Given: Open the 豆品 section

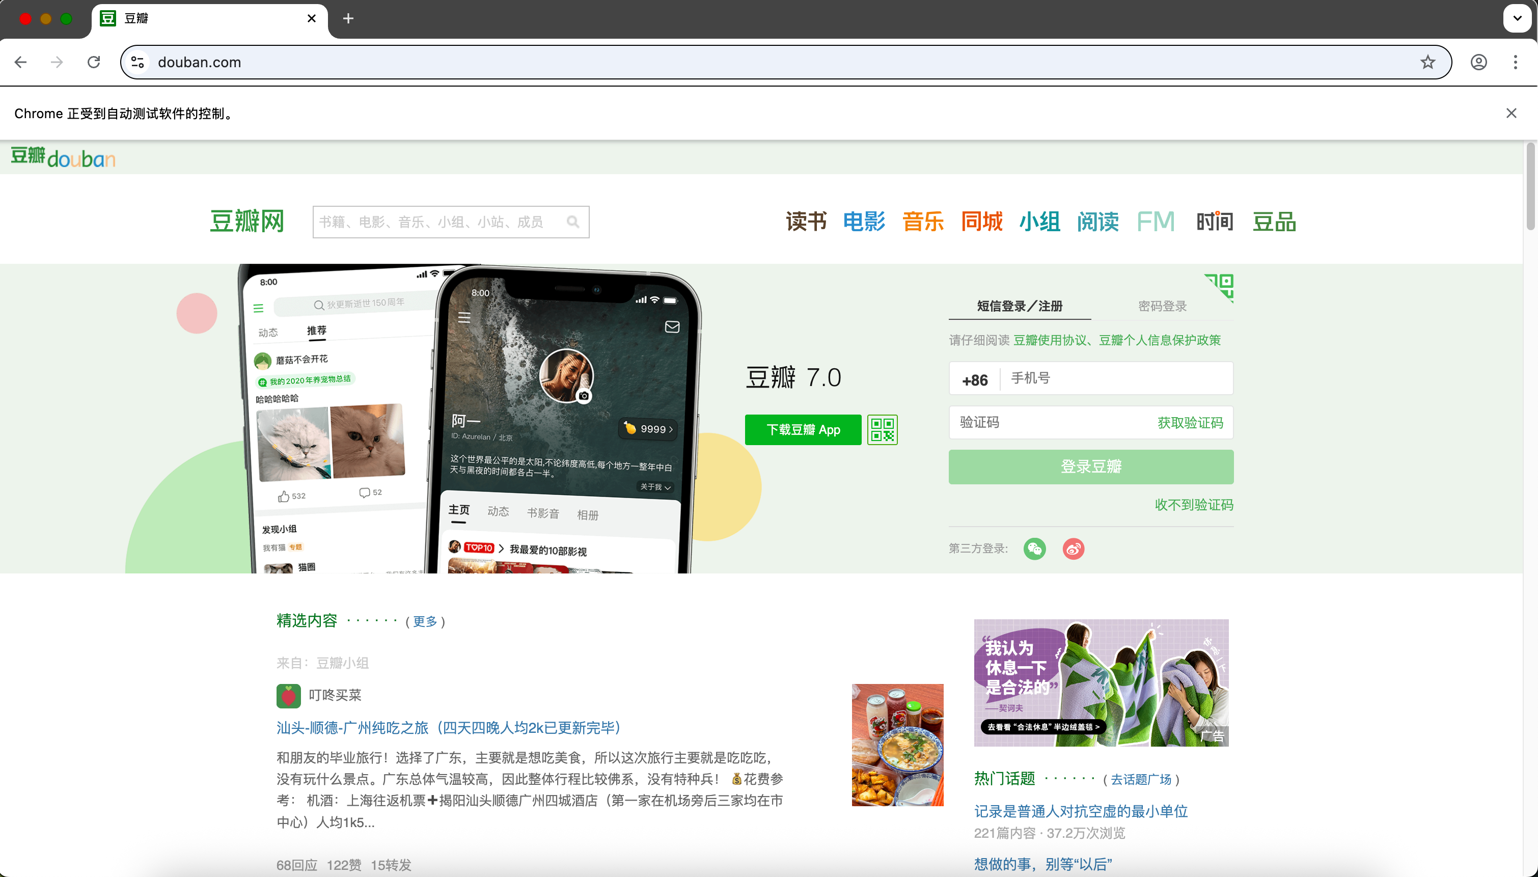Looking at the screenshot, I should (x=1274, y=222).
